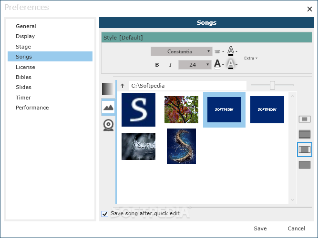Screen dimensions: 318x238
Task: Select the centered small image fit mode
Action: [x=305, y=119]
